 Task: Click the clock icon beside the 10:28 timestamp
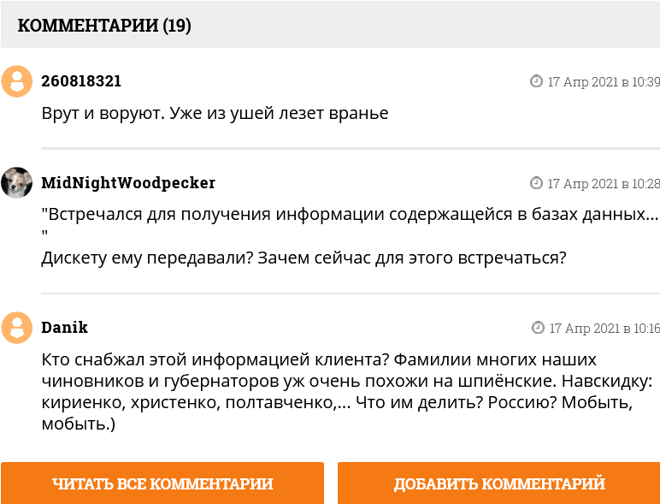click(537, 183)
